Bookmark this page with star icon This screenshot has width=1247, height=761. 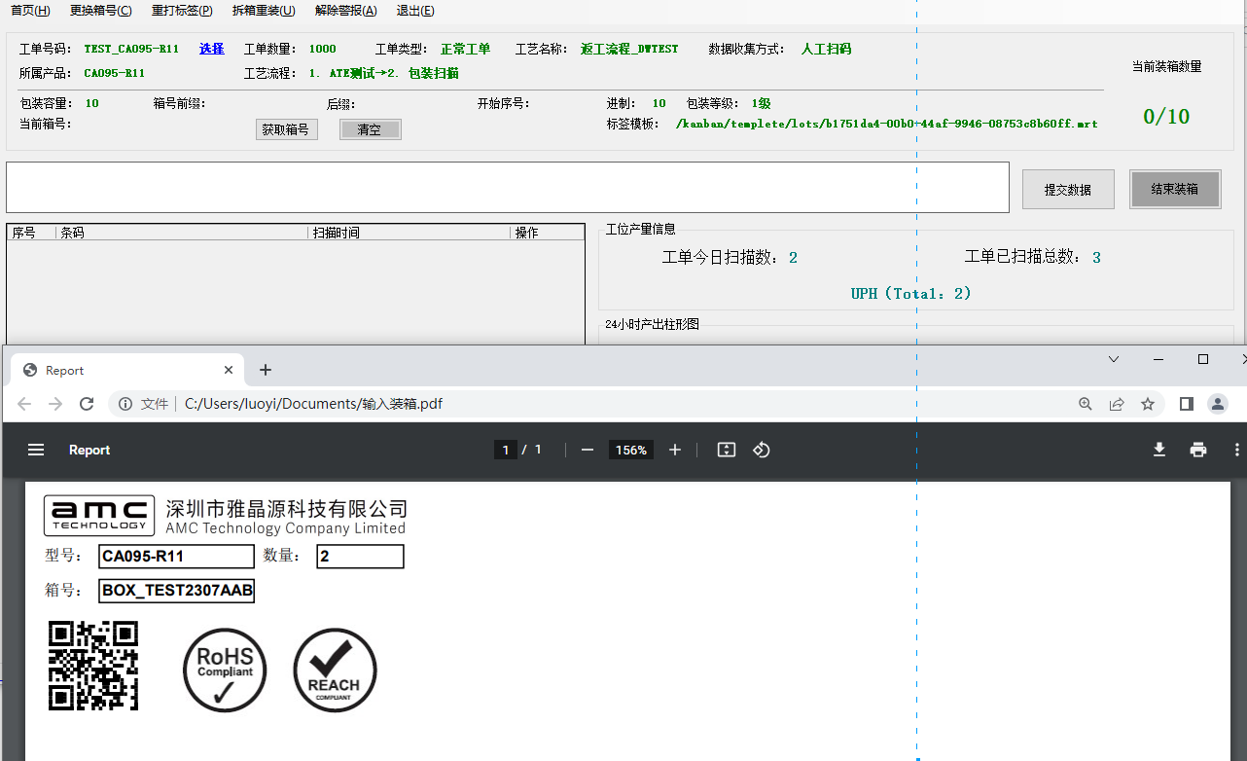click(x=1148, y=404)
